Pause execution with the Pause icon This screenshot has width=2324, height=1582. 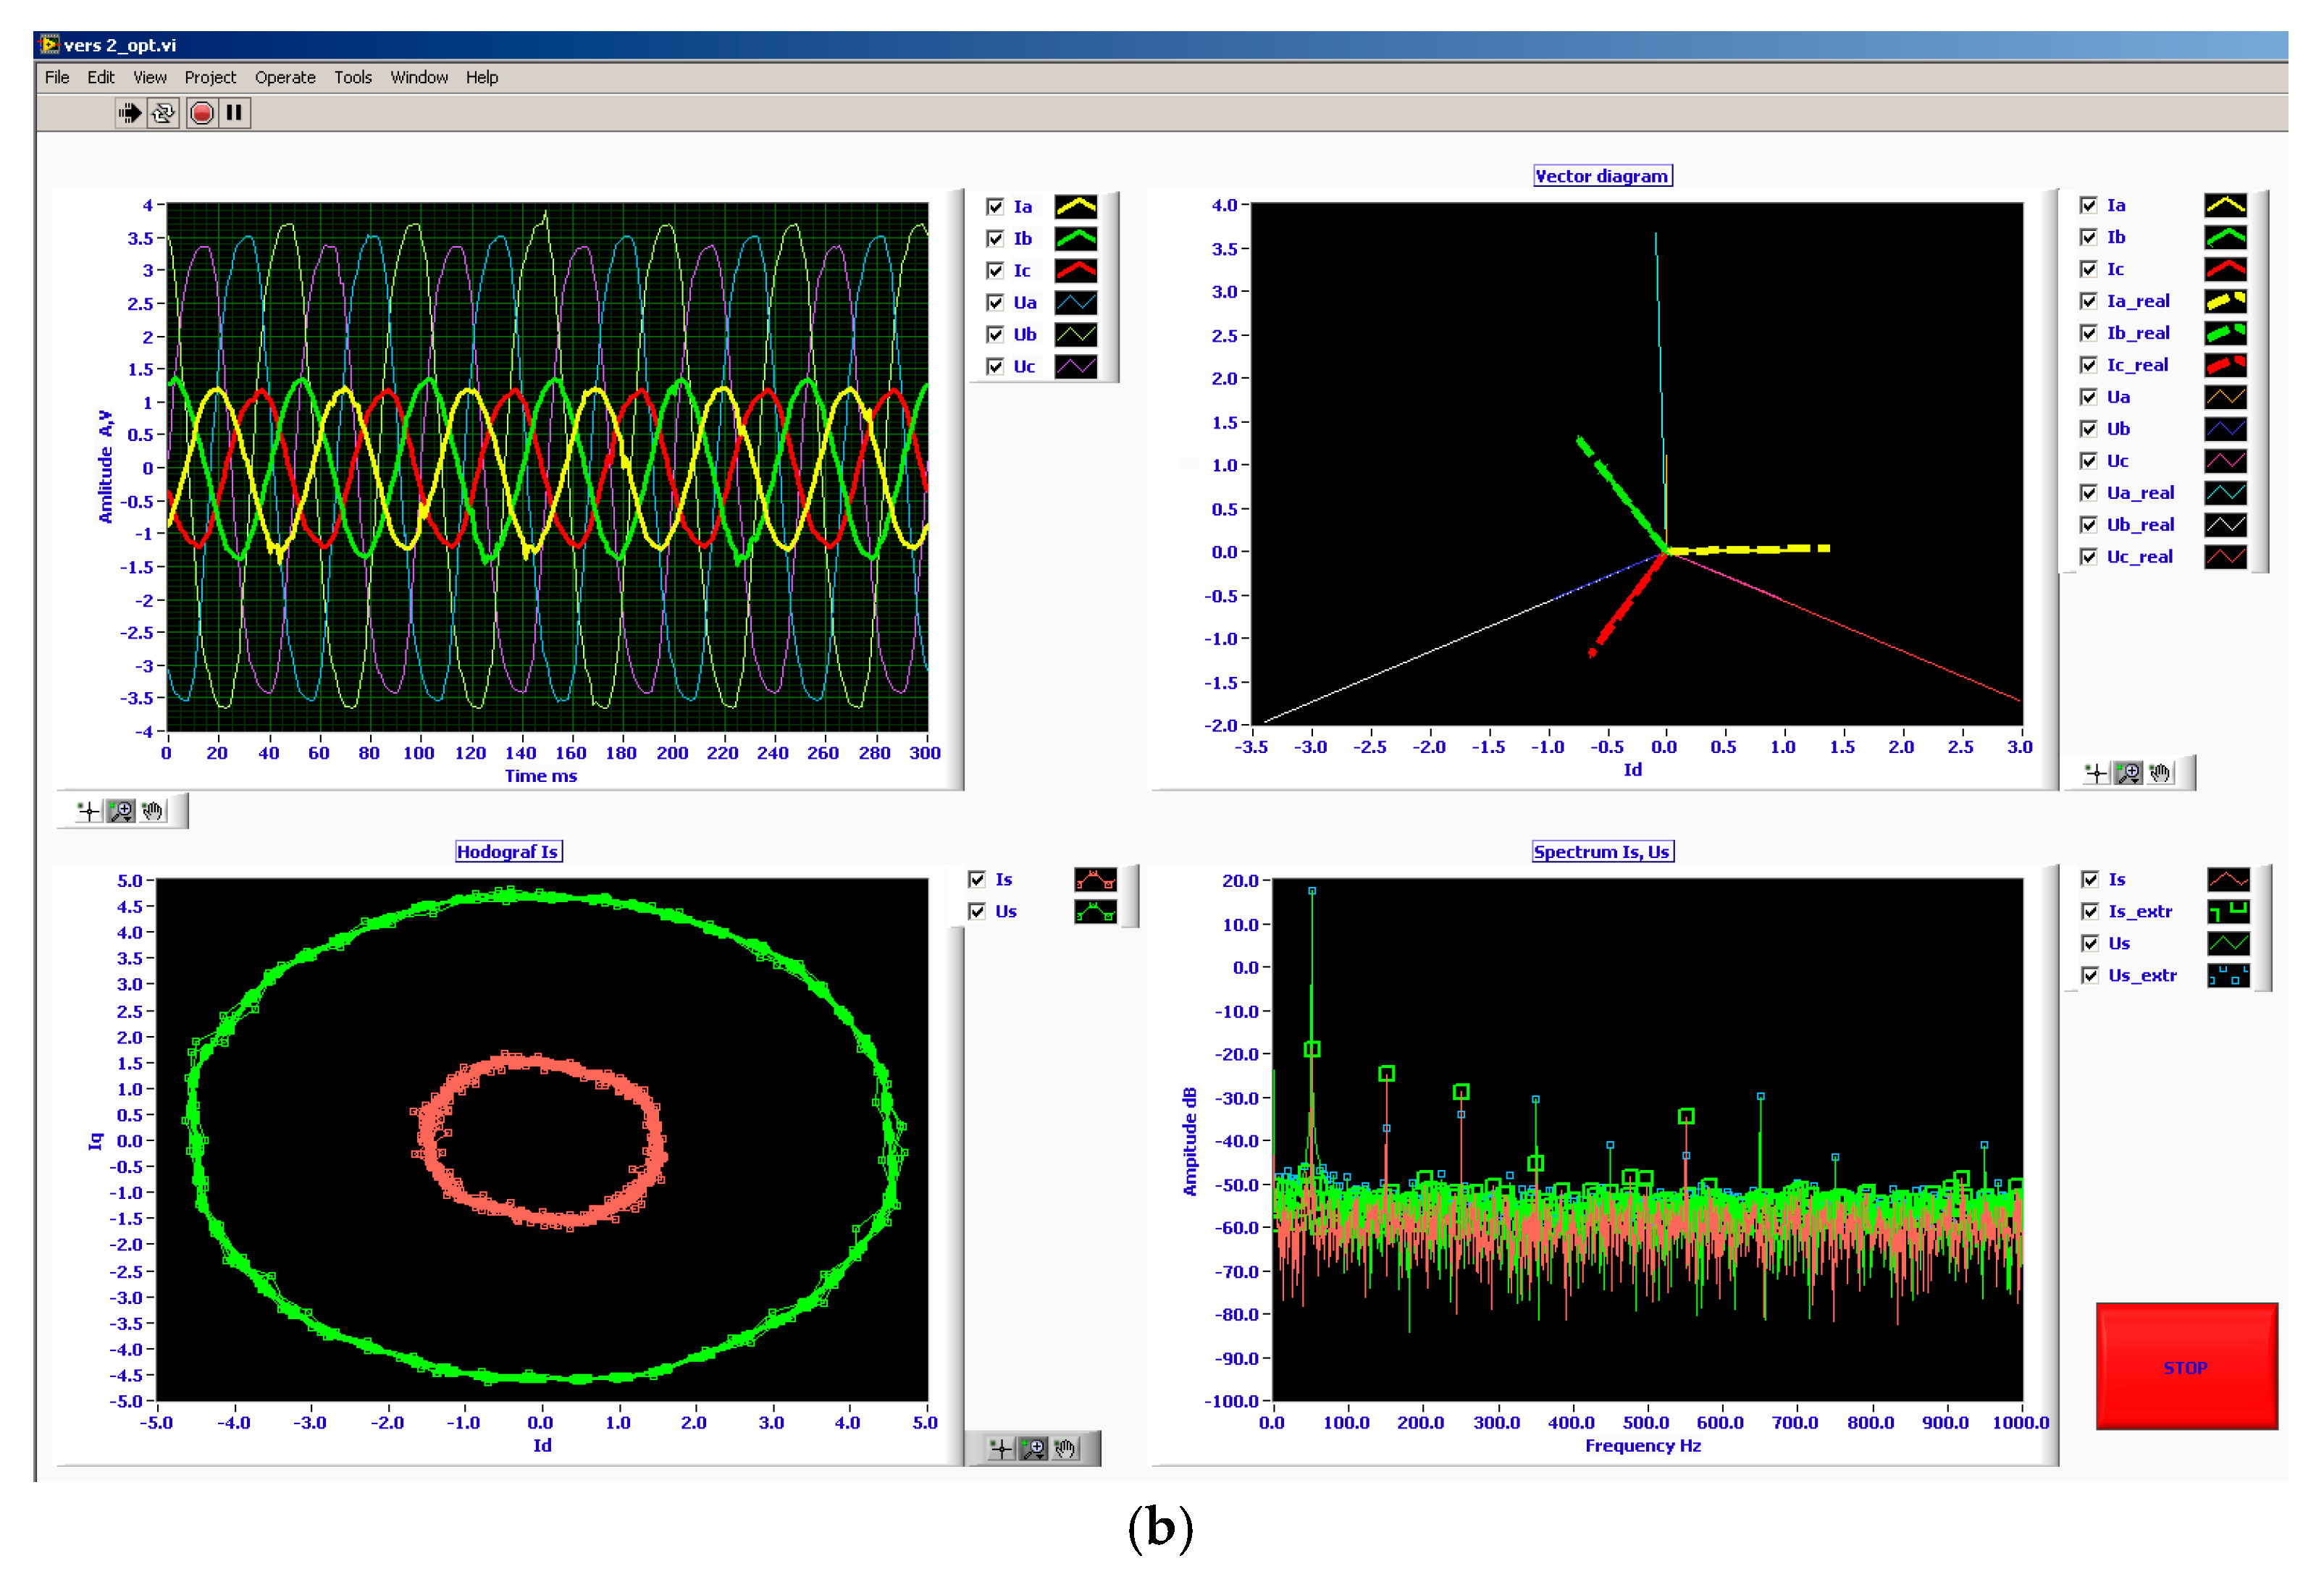pos(234,113)
